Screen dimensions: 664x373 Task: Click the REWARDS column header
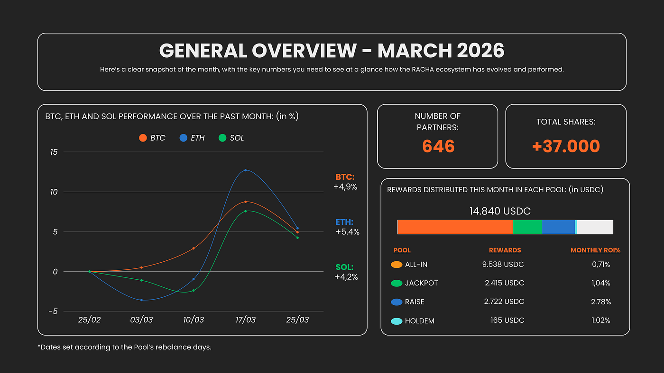pos(505,250)
